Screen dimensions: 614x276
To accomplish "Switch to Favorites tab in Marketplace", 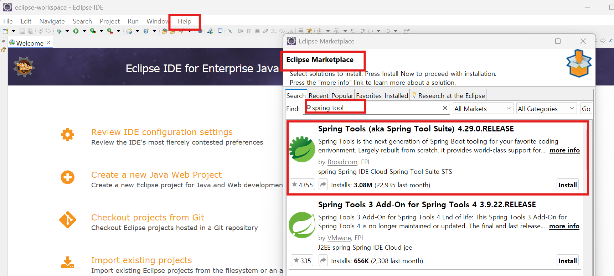I will [x=369, y=95].
